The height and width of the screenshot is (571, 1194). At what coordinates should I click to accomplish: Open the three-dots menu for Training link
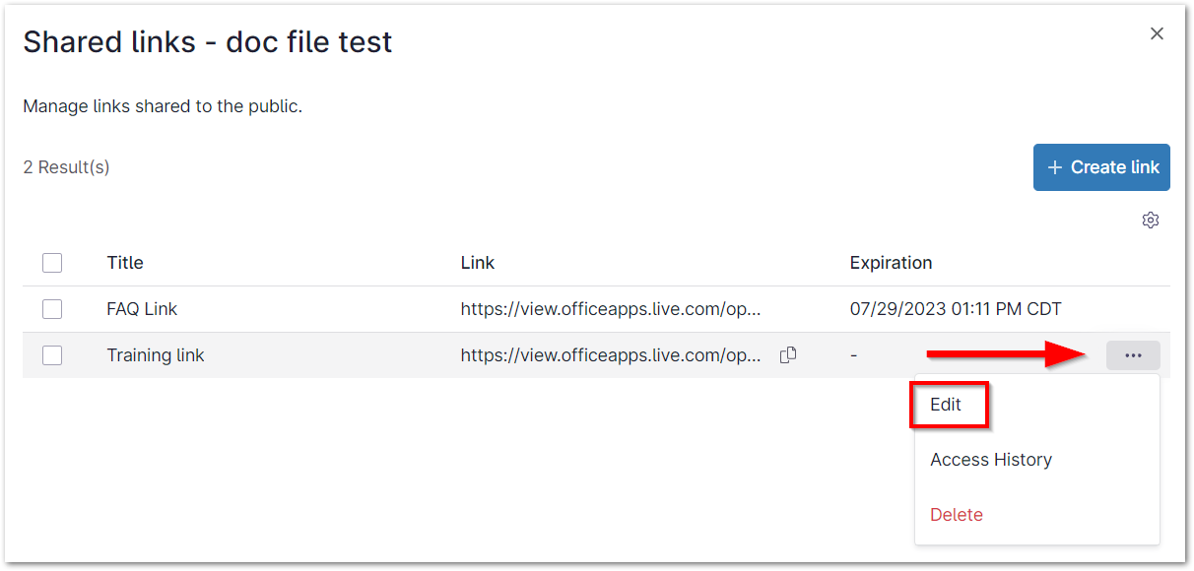click(1133, 355)
